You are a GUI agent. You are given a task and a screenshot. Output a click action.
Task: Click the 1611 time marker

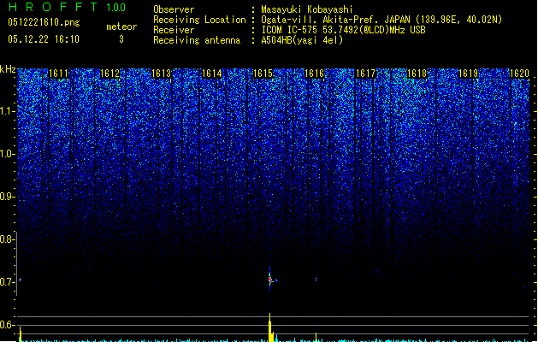coord(59,74)
